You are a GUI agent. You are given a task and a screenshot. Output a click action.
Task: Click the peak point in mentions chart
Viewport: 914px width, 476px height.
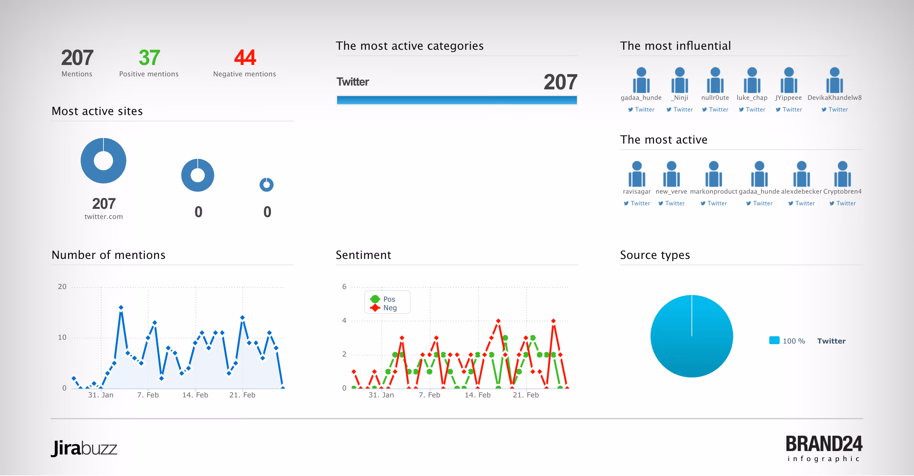pyautogui.click(x=121, y=307)
